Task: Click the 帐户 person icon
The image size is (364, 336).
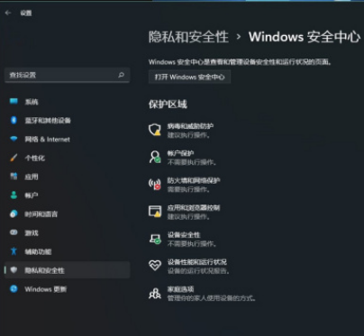Action: [x=14, y=195]
